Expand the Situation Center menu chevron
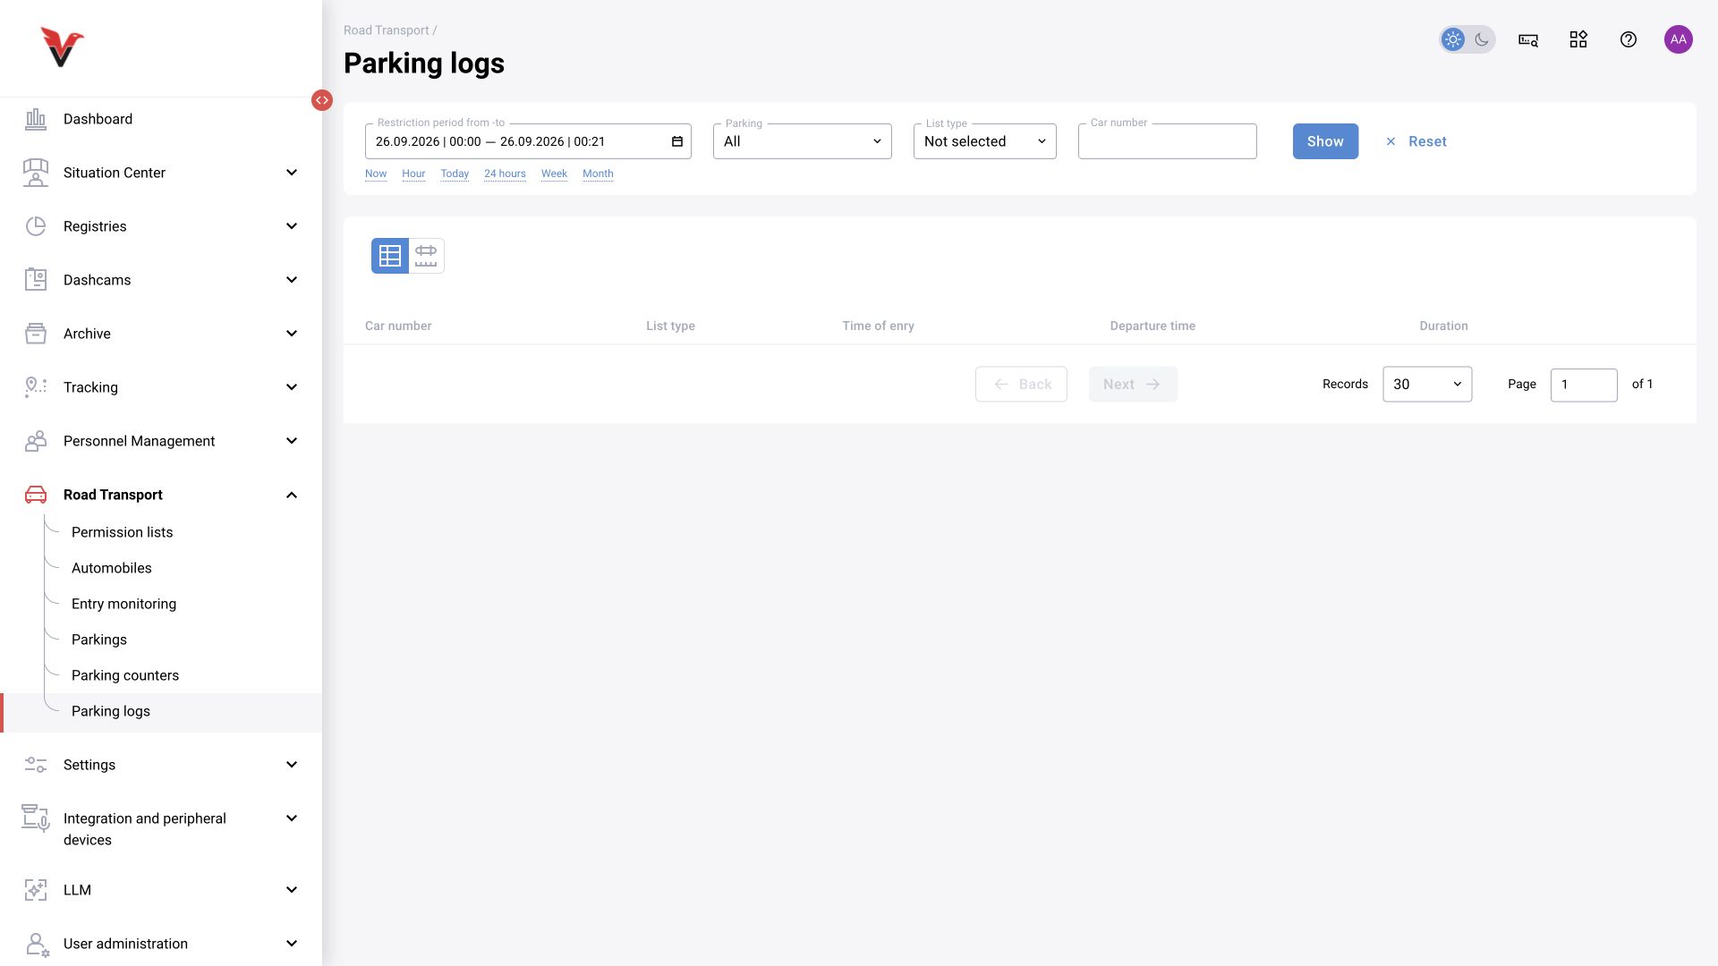This screenshot has width=1718, height=966. [x=292, y=173]
